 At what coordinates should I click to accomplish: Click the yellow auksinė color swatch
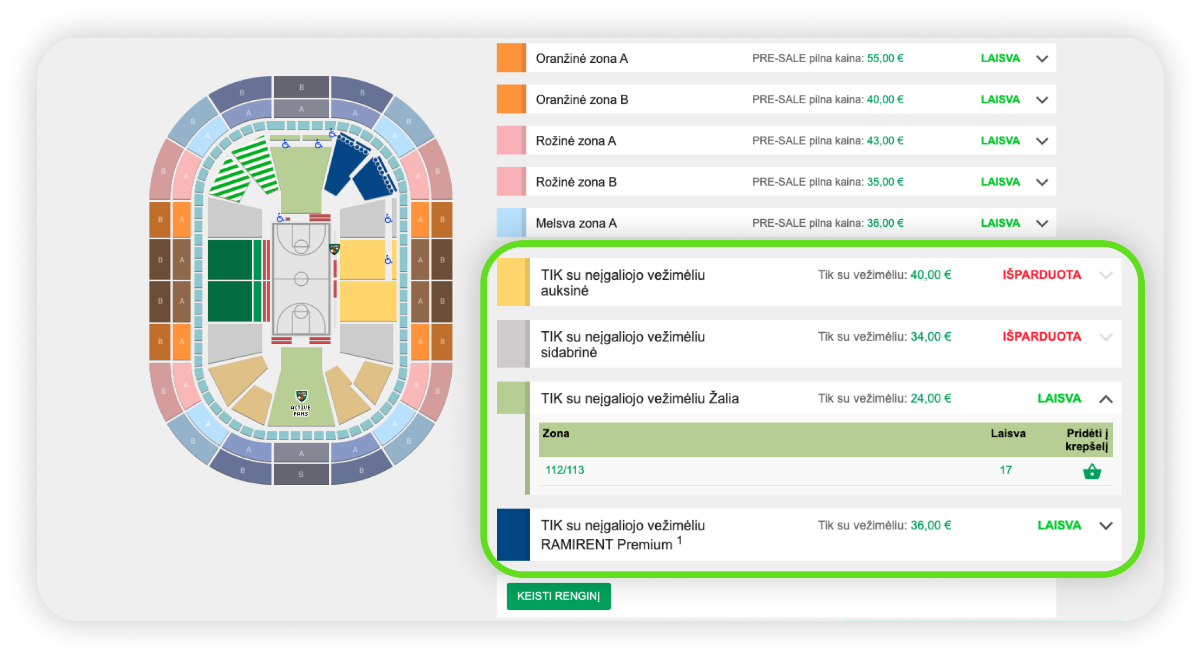pyautogui.click(x=513, y=282)
